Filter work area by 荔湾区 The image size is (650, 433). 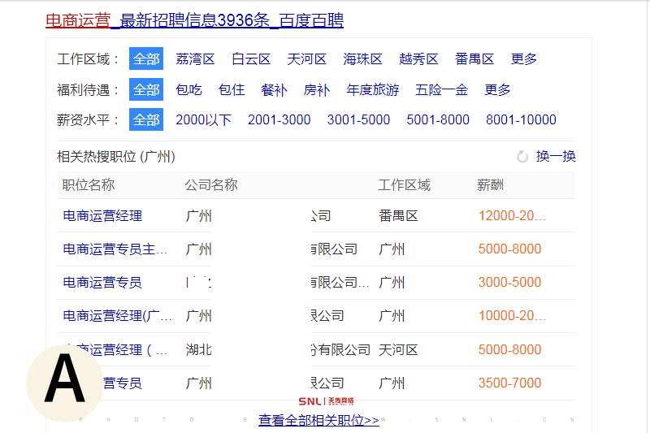pyautogui.click(x=195, y=58)
